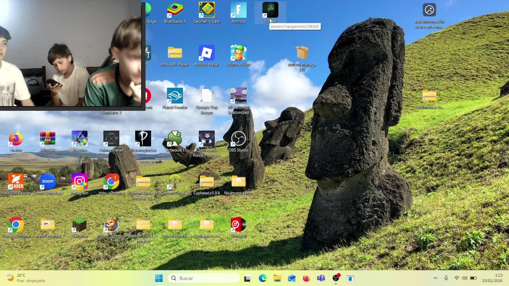Image resolution: width=509 pixels, height=286 pixels.
Task: Select the Google Play Juegos icon
Action: tap(207, 102)
